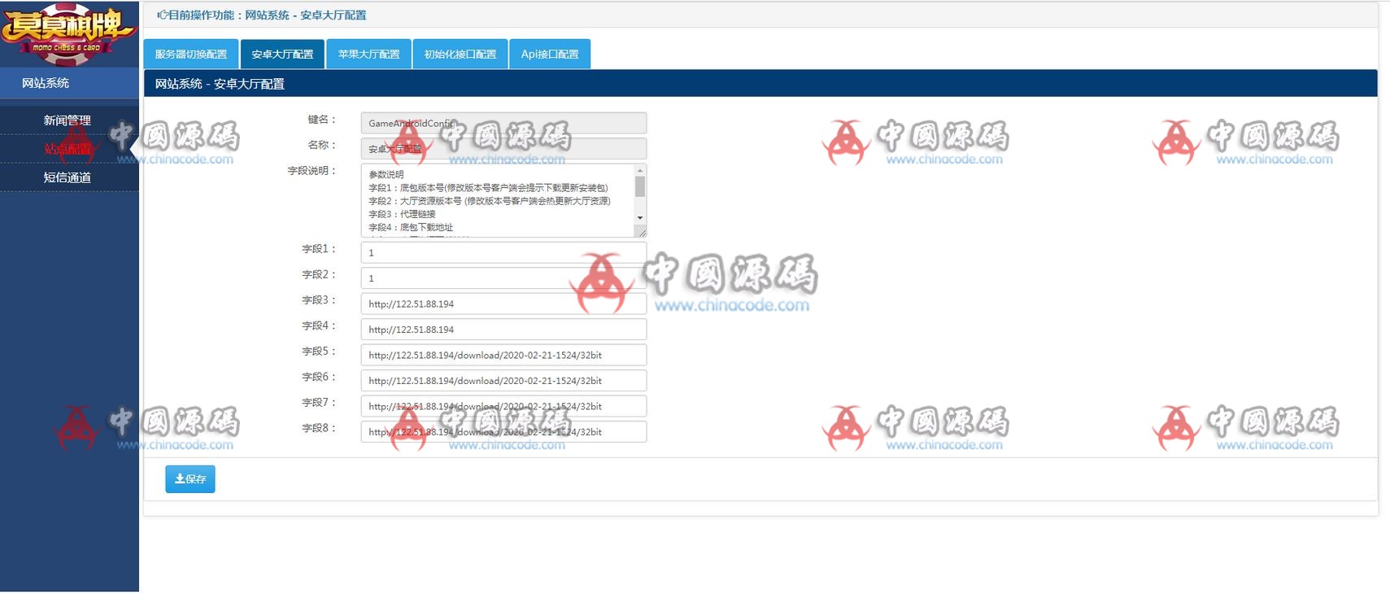Click the 保存 save button
This screenshot has height=594, width=1390.
[x=190, y=479]
